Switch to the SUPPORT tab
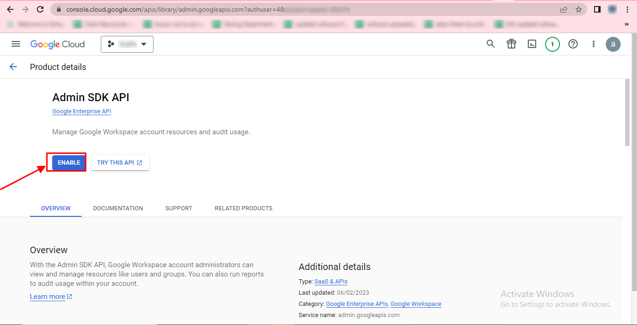Image resolution: width=637 pixels, height=325 pixels. coord(179,208)
